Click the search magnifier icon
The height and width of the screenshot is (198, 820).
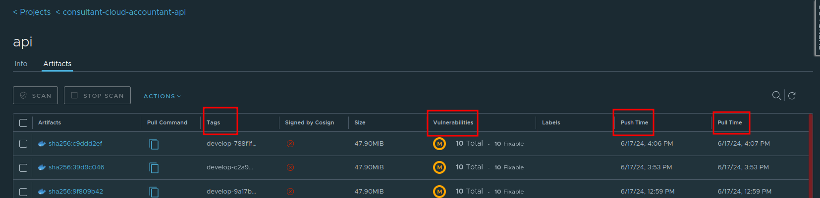click(x=776, y=95)
